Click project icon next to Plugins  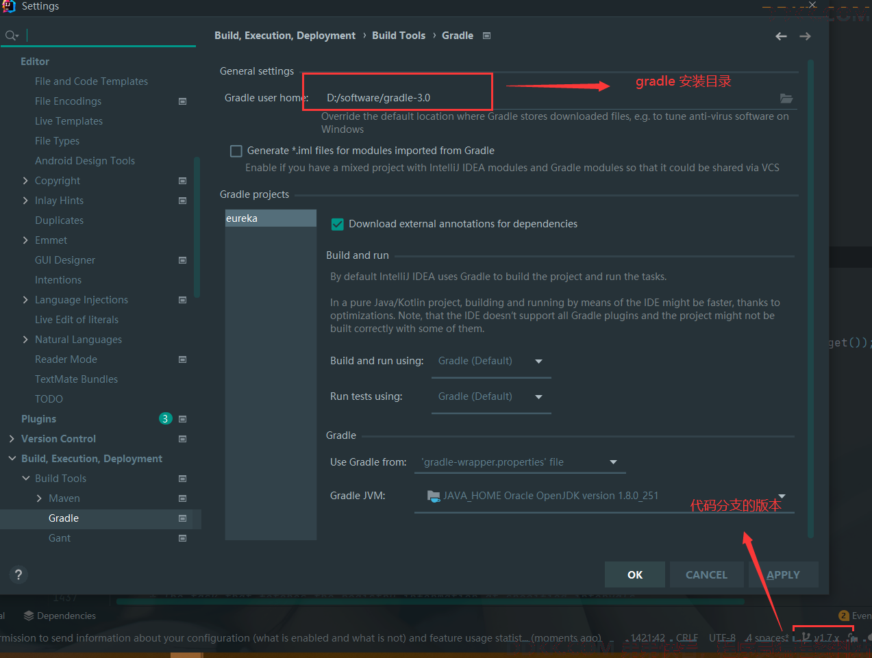tap(182, 419)
